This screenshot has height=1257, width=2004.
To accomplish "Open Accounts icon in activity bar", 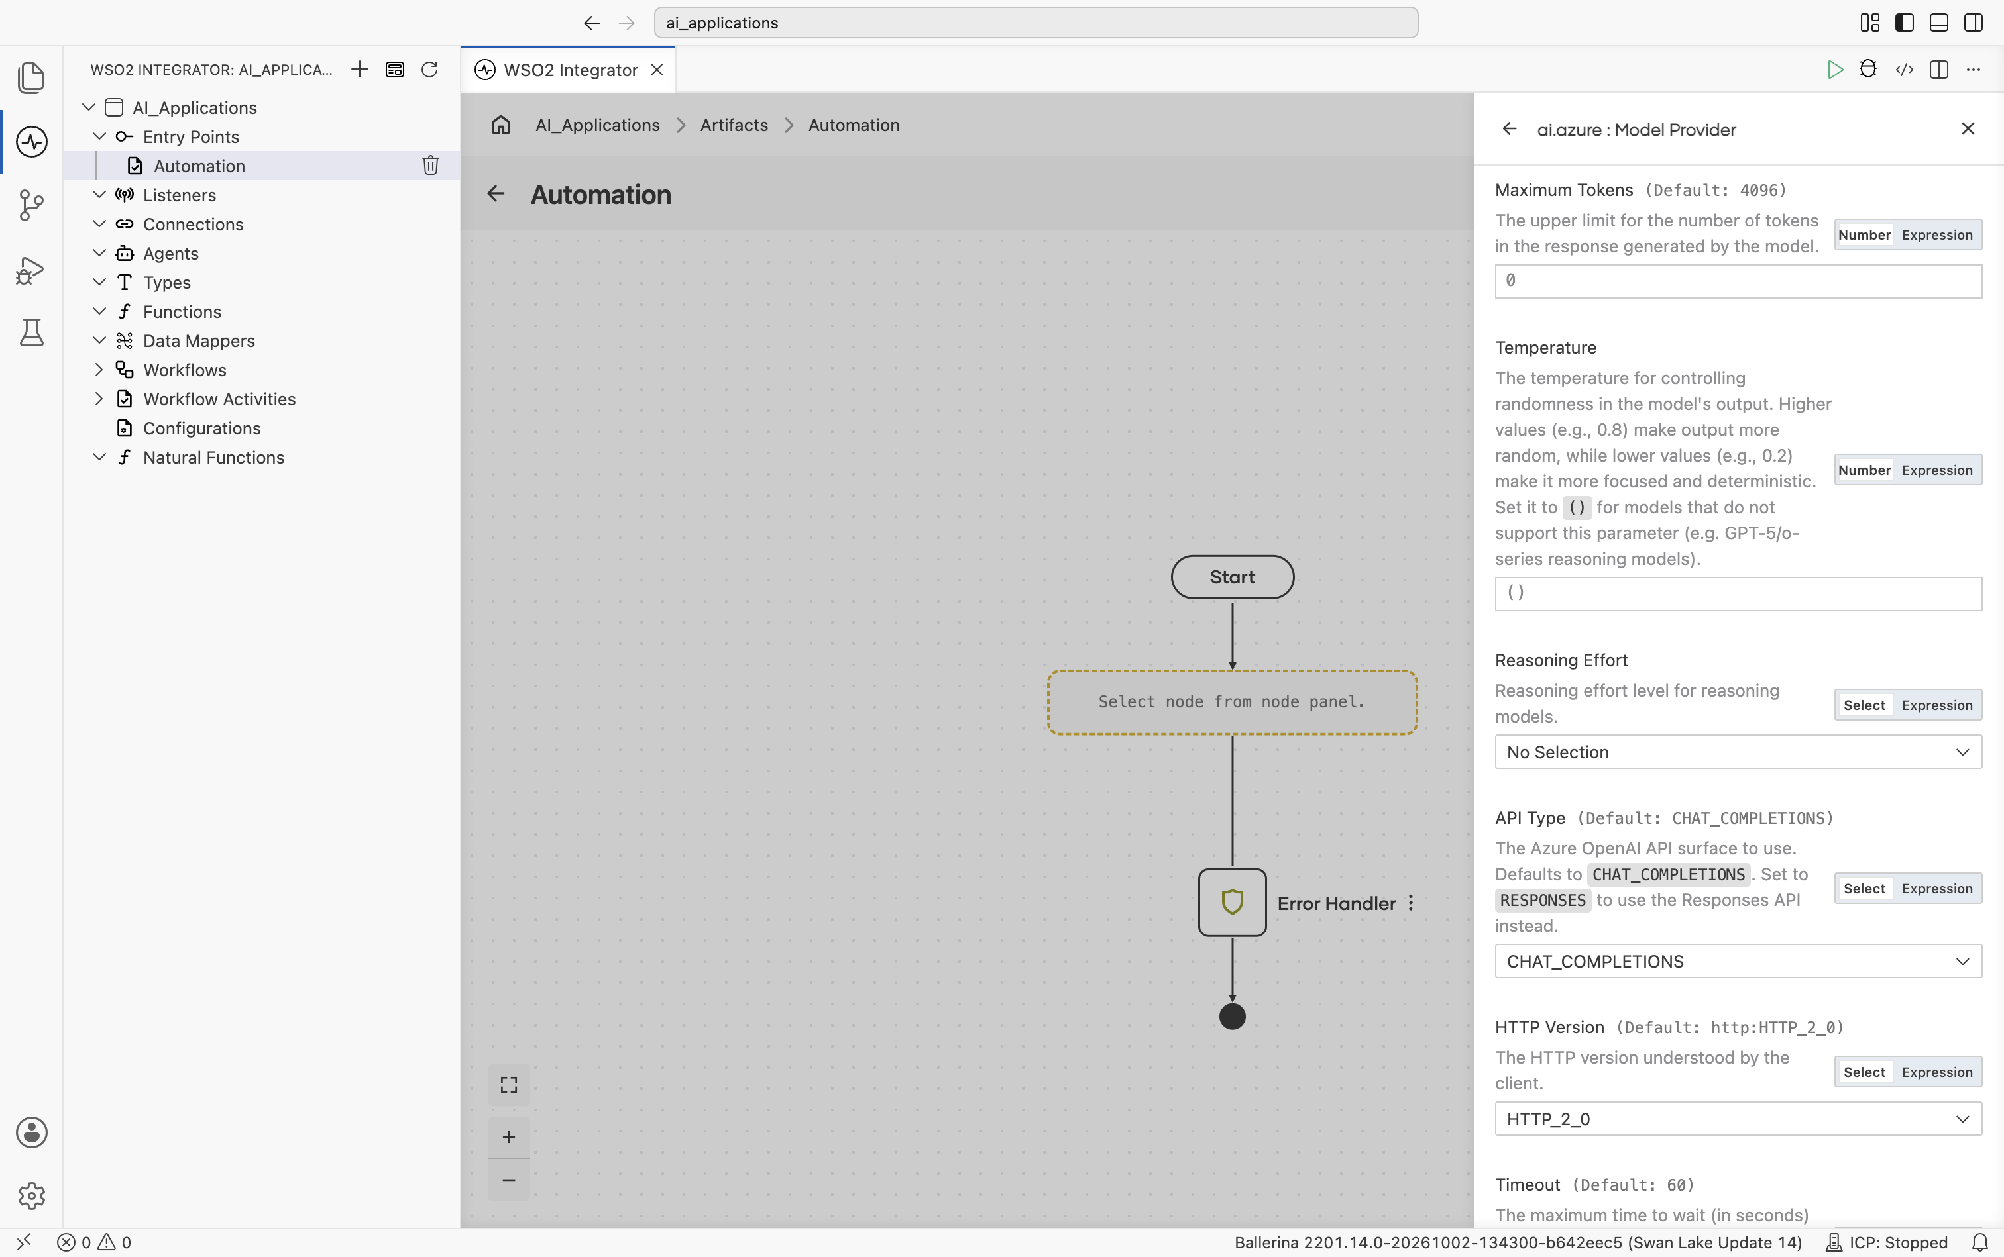I will (x=32, y=1132).
